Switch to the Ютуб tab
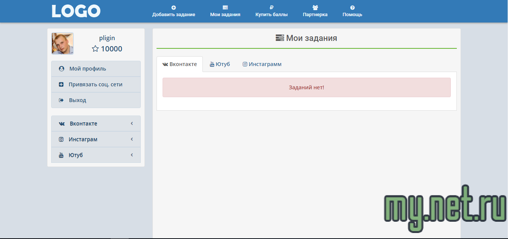The height and width of the screenshot is (239, 508). pyautogui.click(x=220, y=64)
